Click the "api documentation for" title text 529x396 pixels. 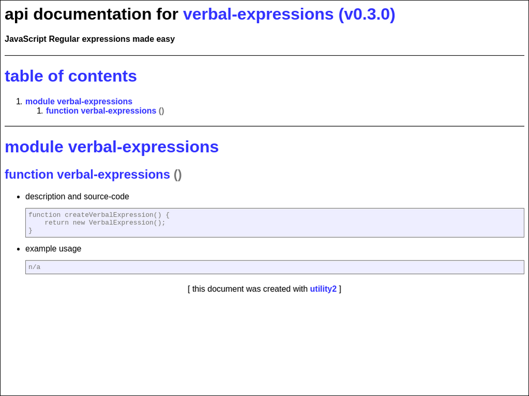[x=91, y=14]
